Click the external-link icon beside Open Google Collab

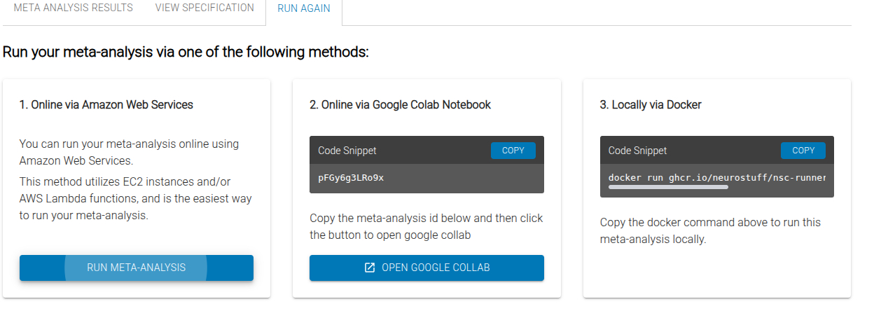(x=370, y=268)
